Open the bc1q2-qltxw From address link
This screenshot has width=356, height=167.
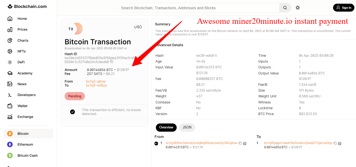pos(96,82)
